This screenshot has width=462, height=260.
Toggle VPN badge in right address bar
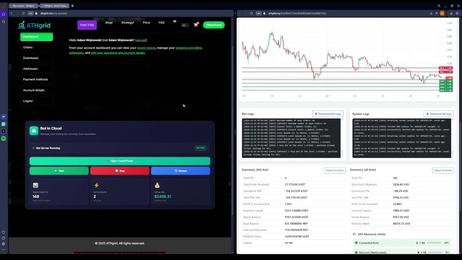259,13
